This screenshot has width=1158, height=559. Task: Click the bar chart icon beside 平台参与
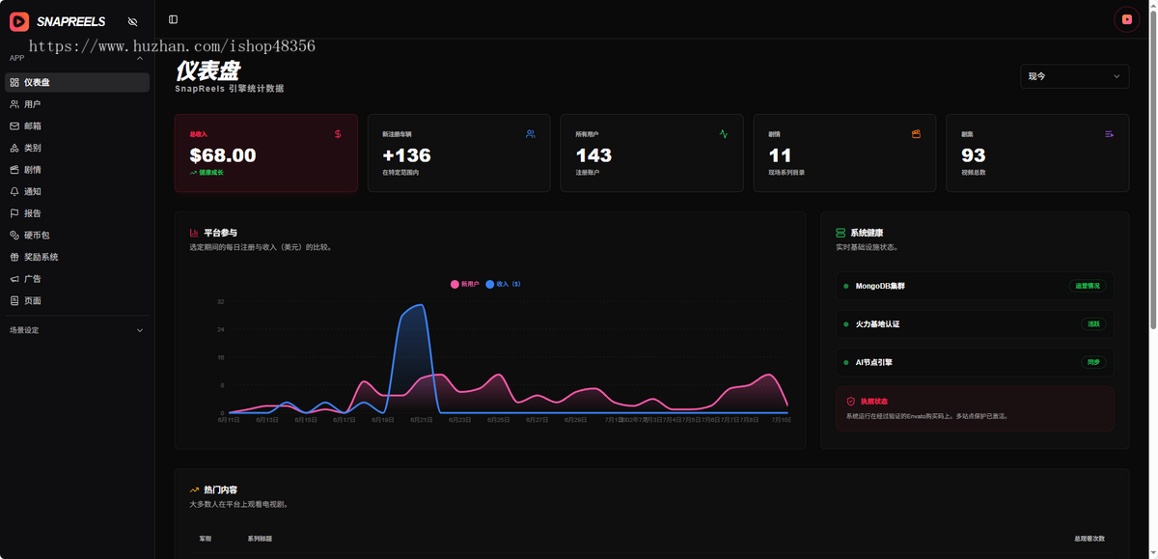195,233
